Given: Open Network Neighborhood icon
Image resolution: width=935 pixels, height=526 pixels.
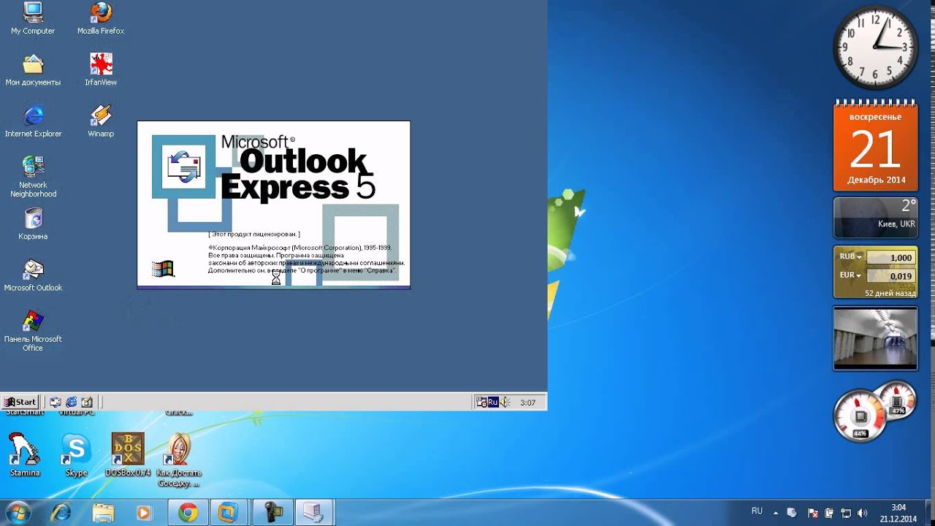Looking at the screenshot, I should pyautogui.click(x=33, y=177).
